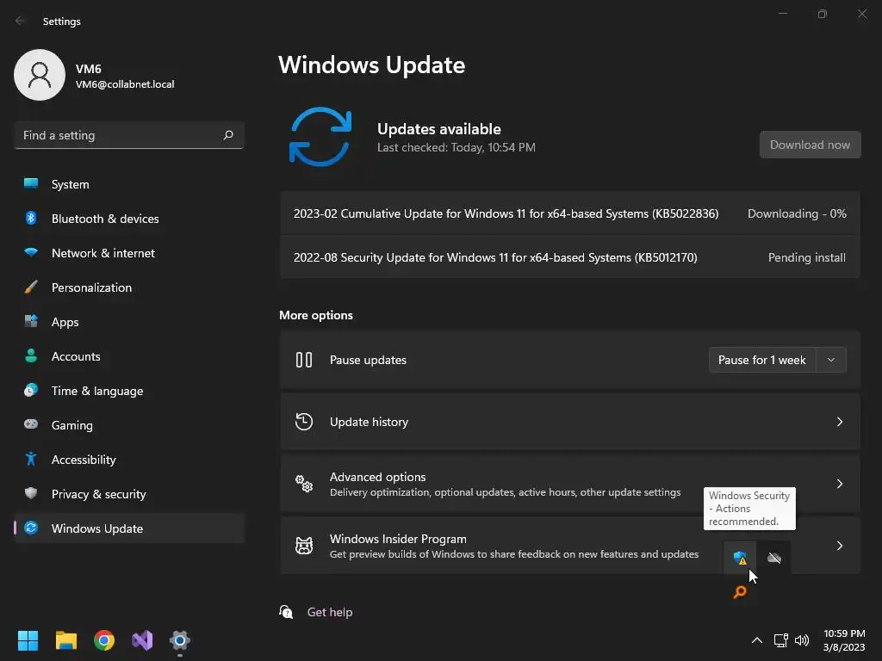Click the Windows Update sync icon in sidebar
882x661 pixels.
(31, 528)
